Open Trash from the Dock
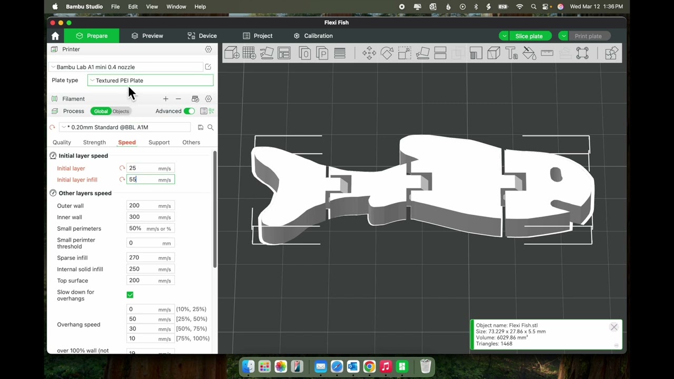Viewport: 674px width, 379px height. pyautogui.click(x=425, y=366)
